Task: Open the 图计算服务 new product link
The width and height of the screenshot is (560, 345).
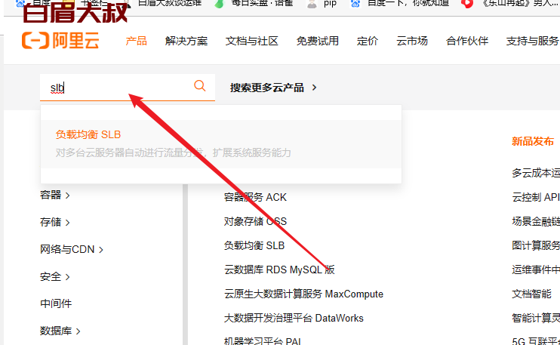Action: click(535, 245)
